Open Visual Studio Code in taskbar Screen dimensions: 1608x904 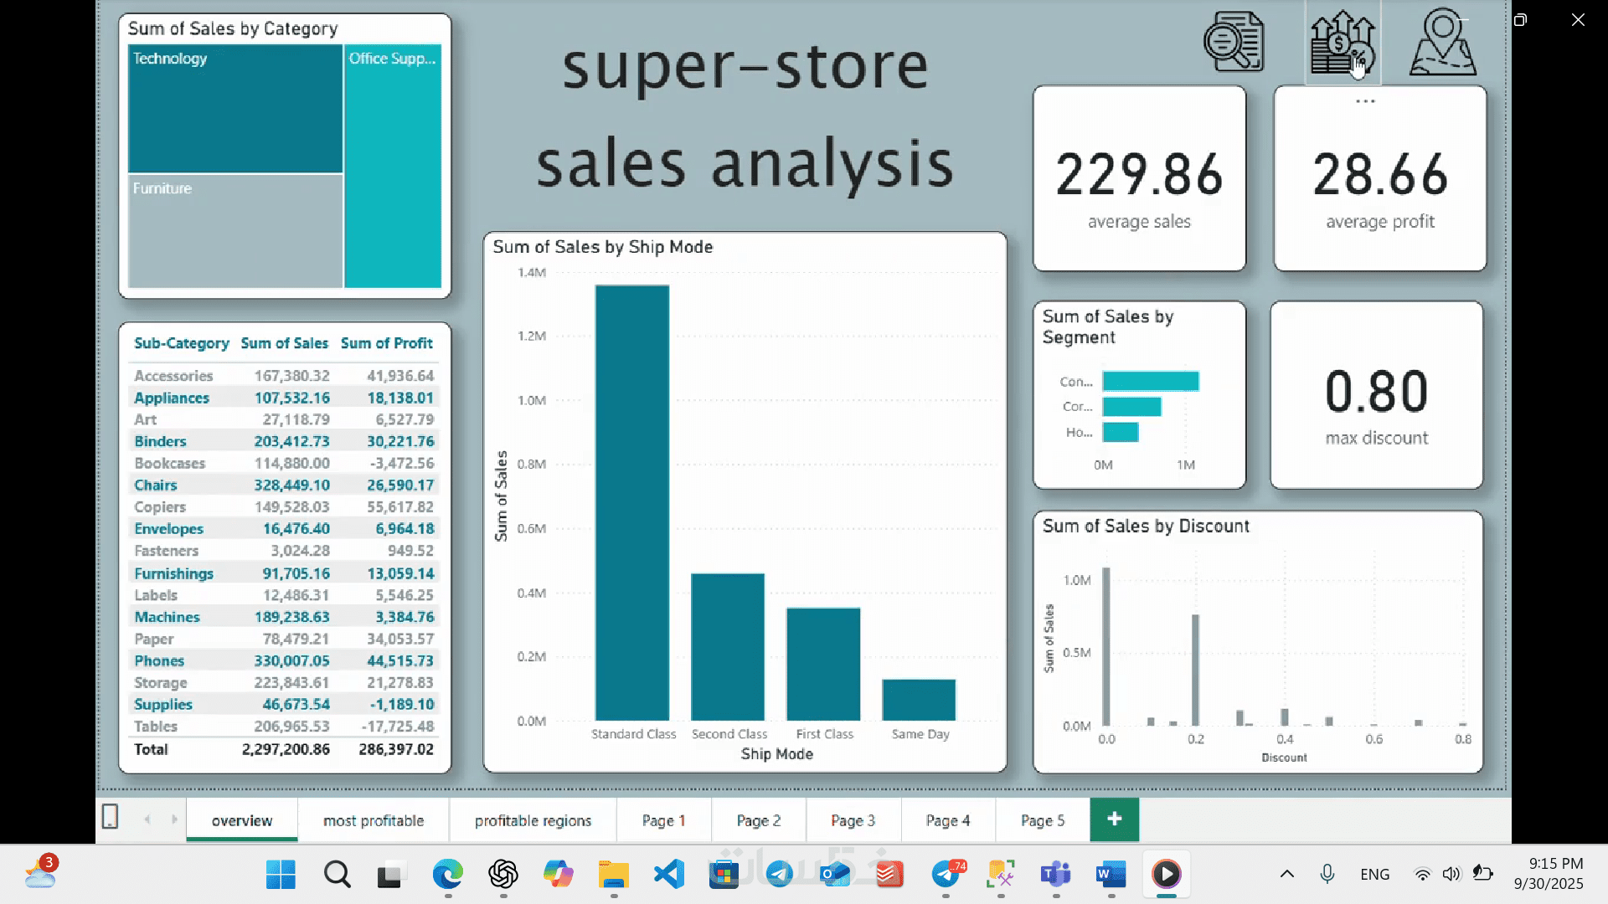pyautogui.click(x=669, y=875)
